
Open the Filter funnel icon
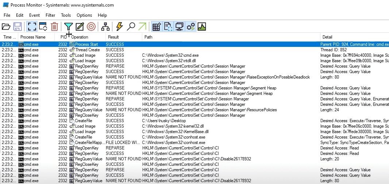[x=69, y=27]
